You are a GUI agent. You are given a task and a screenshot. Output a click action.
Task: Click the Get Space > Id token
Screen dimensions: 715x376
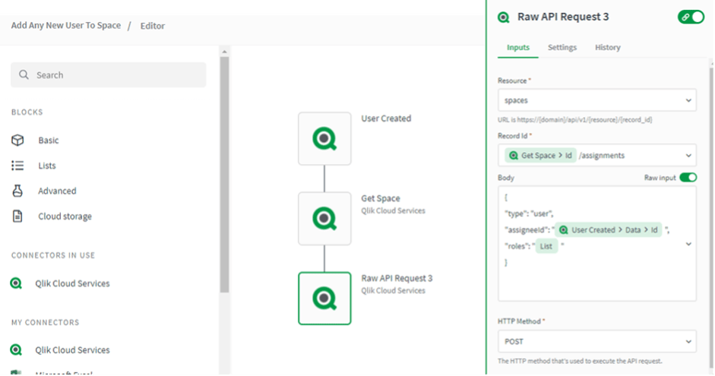point(541,156)
